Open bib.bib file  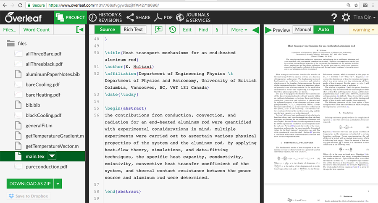point(33,105)
